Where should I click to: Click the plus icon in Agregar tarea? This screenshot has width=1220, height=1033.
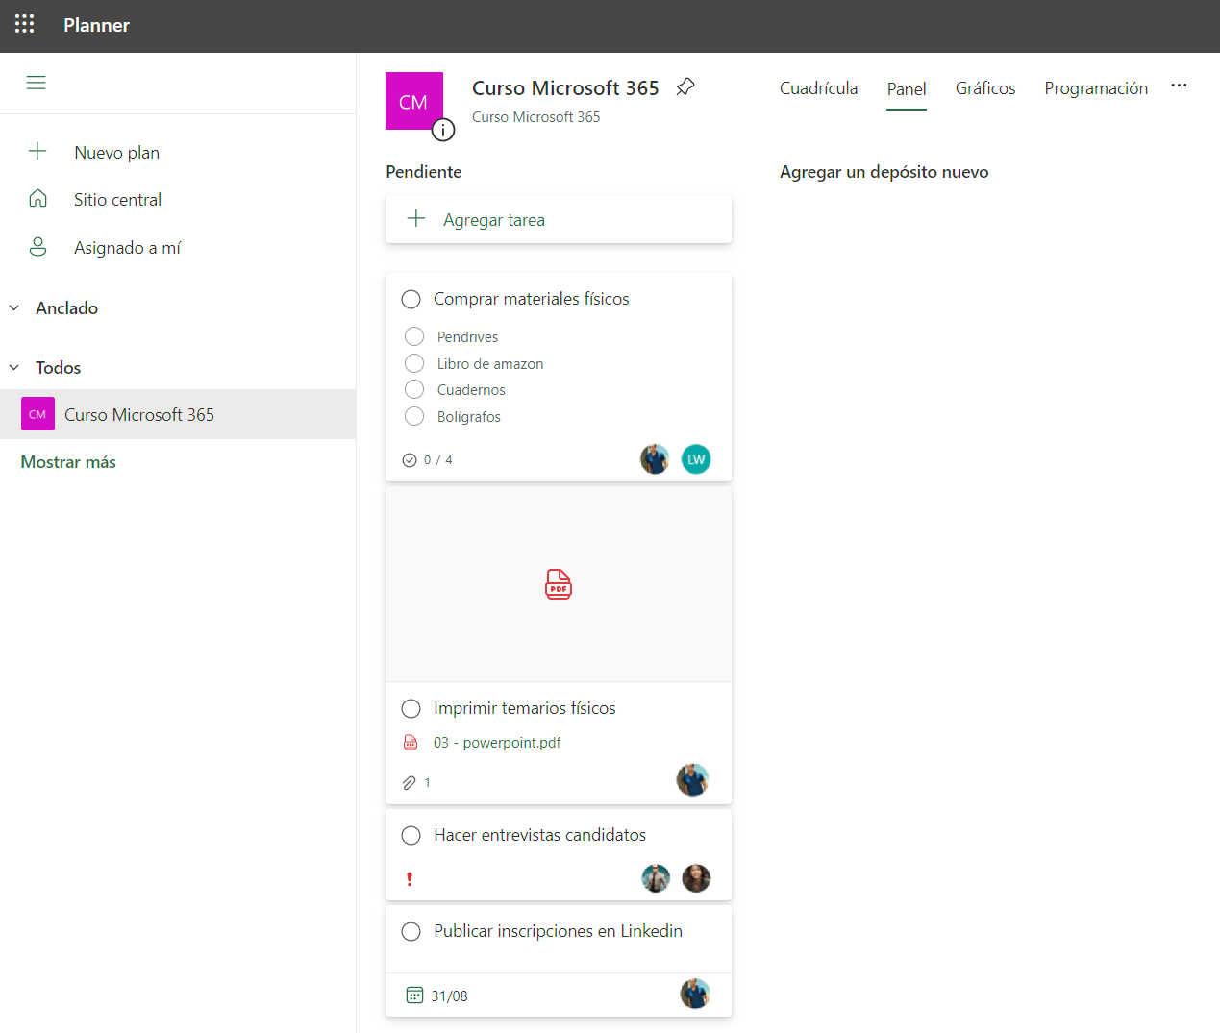pos(416,218)
